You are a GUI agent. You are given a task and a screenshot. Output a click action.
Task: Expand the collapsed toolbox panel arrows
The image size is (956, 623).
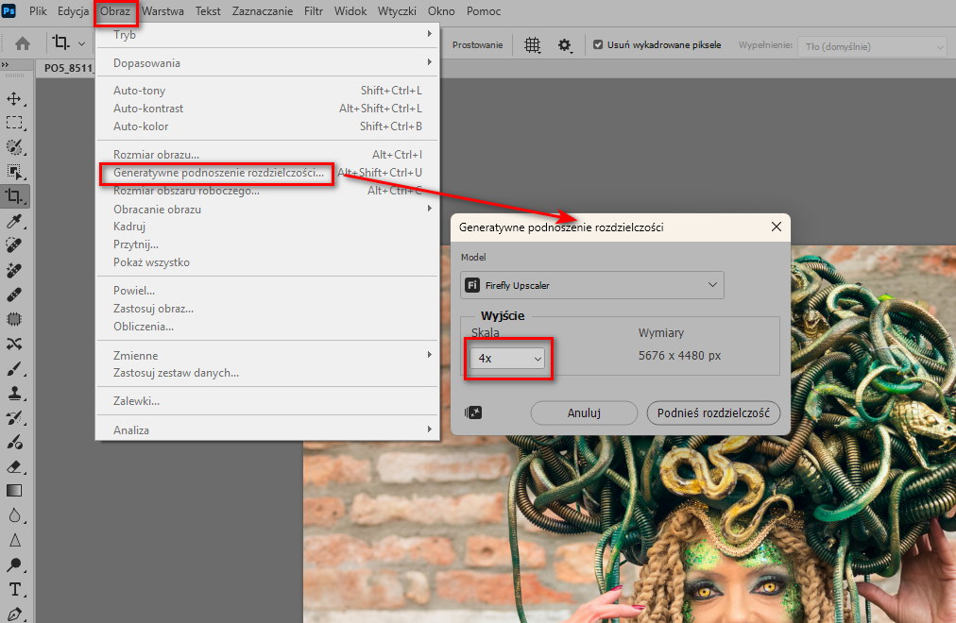click(5, 64)
